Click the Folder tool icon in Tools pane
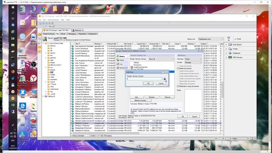This screenshot has width=272, height=153. [230, 49]
